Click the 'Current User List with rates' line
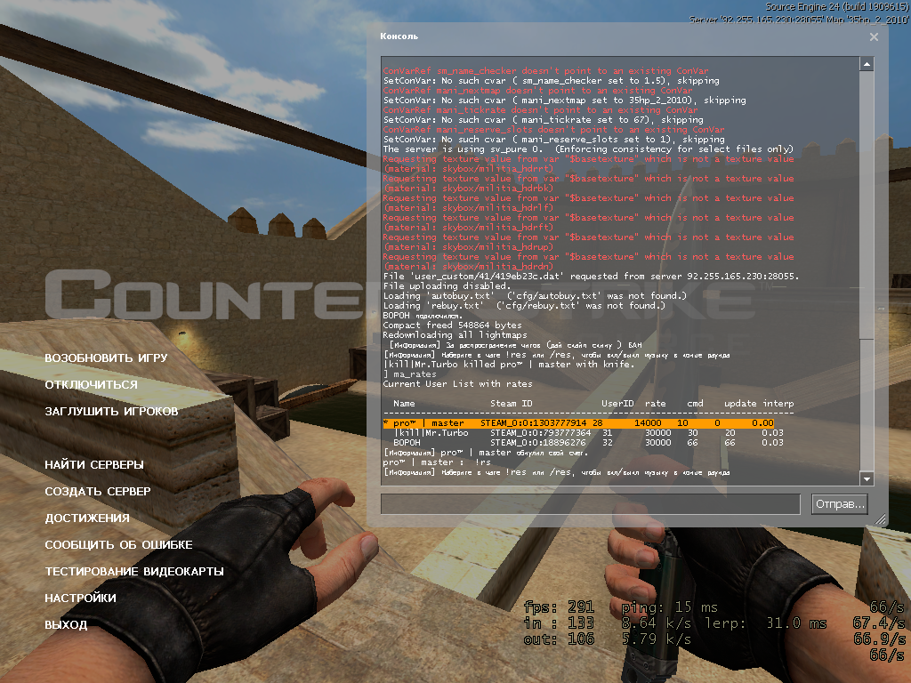Viewport: 911px width, 683px height. pyautogui.click(x=458, y=384)
